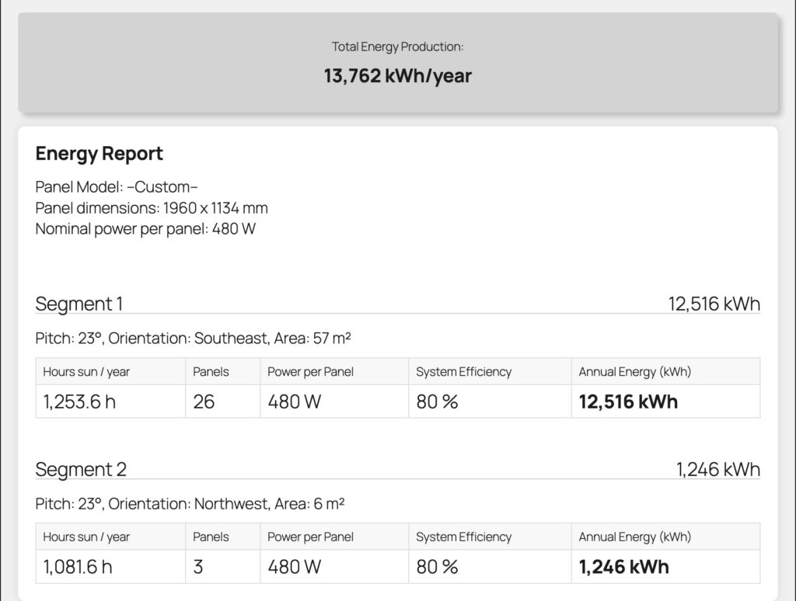The height and width of the screenshot is (601, 796).
Task: Click the Nominal power per panel line
Action: point(145,229)
